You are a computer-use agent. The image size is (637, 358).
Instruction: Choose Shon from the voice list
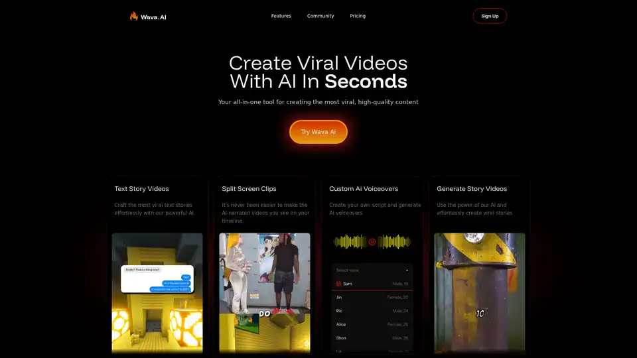click(372, 338)
